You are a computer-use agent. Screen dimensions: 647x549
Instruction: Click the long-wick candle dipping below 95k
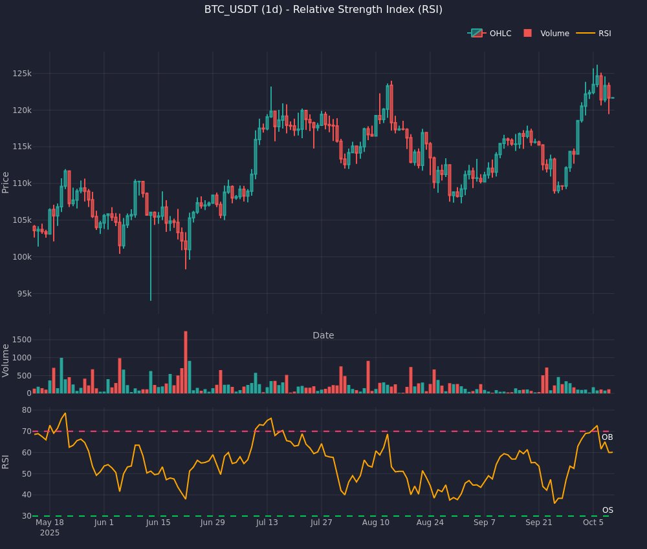[151, 256]
